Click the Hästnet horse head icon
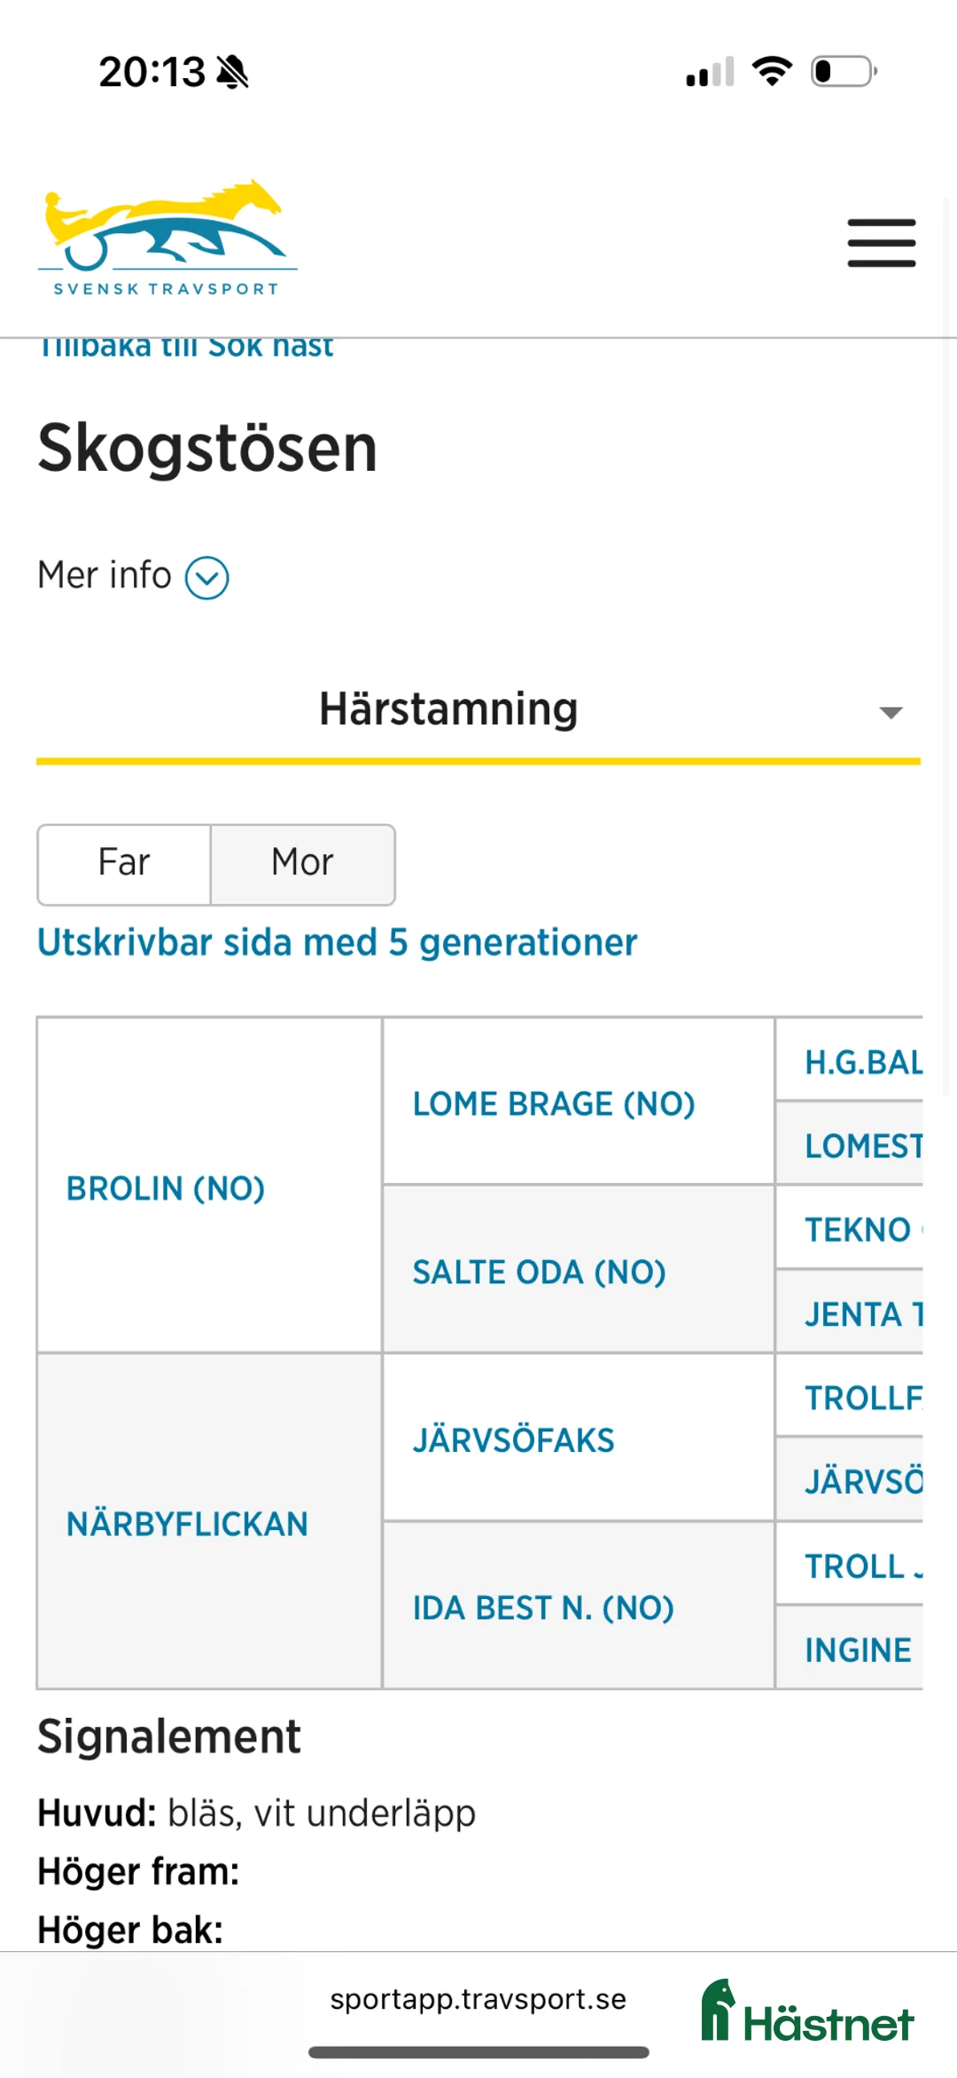The image size is (957, 2078). (720, 2003)
